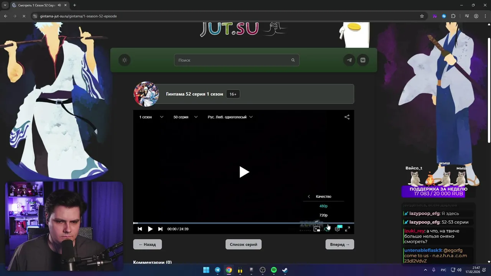
Task: Click the 'Комментарии (0)' heading
Action: [x=152, y=262]
